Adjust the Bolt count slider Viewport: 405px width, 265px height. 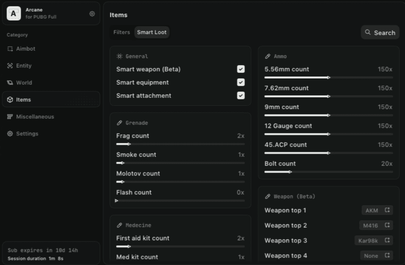point(329,172)
